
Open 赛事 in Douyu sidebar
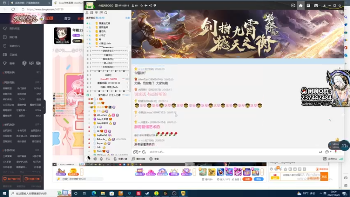tap(12, 63)
